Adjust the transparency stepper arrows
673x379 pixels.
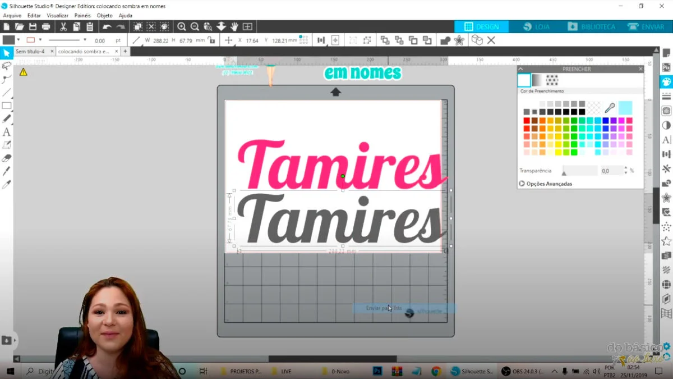[625, 170]
